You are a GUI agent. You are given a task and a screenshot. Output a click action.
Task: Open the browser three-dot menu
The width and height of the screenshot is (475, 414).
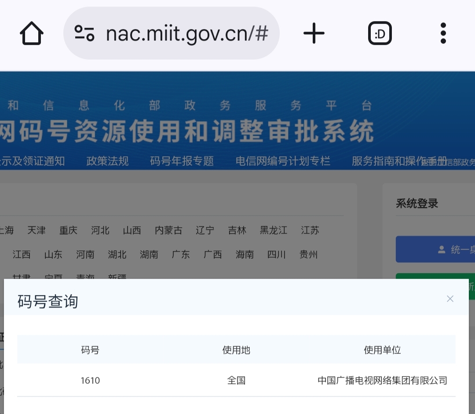click(x=443, y=33)
